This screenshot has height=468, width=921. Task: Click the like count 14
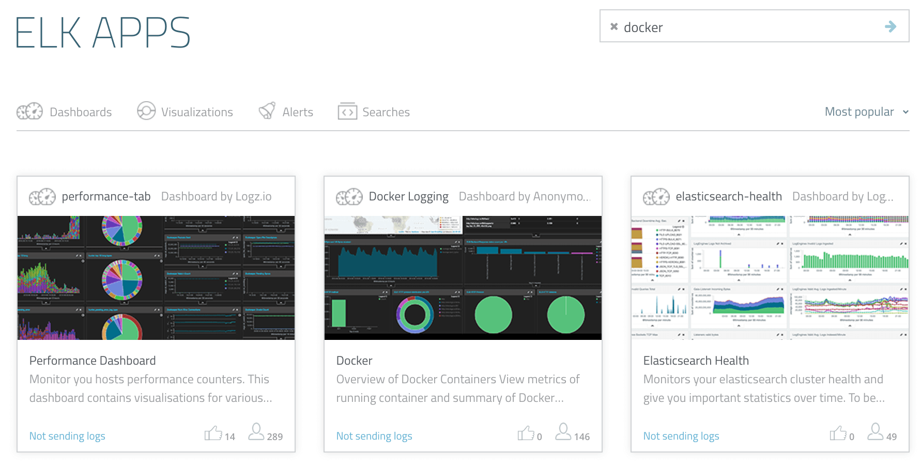pos(230,437)
